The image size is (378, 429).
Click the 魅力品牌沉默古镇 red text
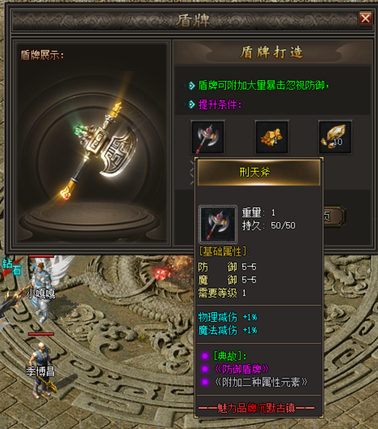[x=256, y=408]
